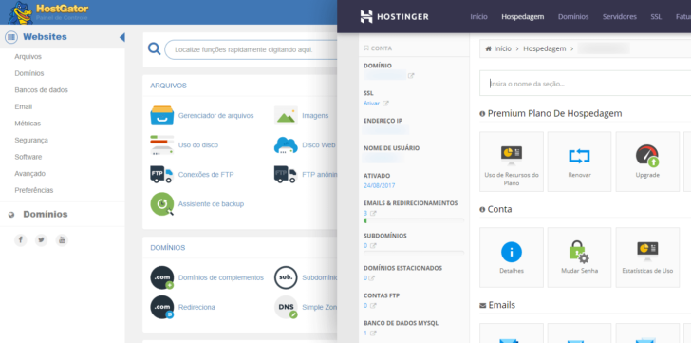Open the Imagens icon in HostGator
691x343 pixels.
286,116
